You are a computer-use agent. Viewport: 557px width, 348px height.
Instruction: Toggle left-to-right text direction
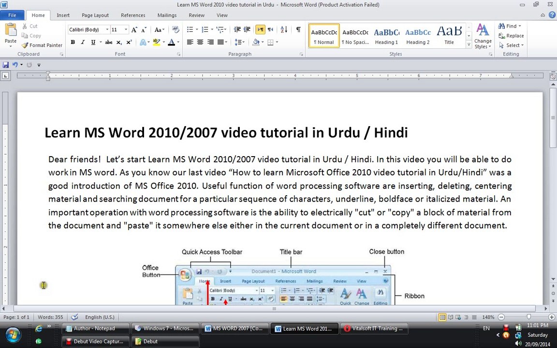[x=261, y=29]
